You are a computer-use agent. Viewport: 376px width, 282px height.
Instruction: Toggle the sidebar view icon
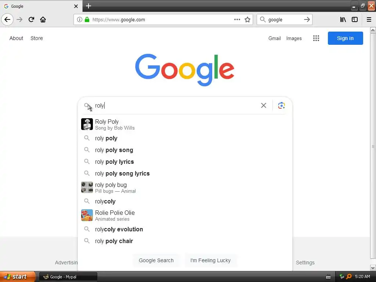(355, 20)
